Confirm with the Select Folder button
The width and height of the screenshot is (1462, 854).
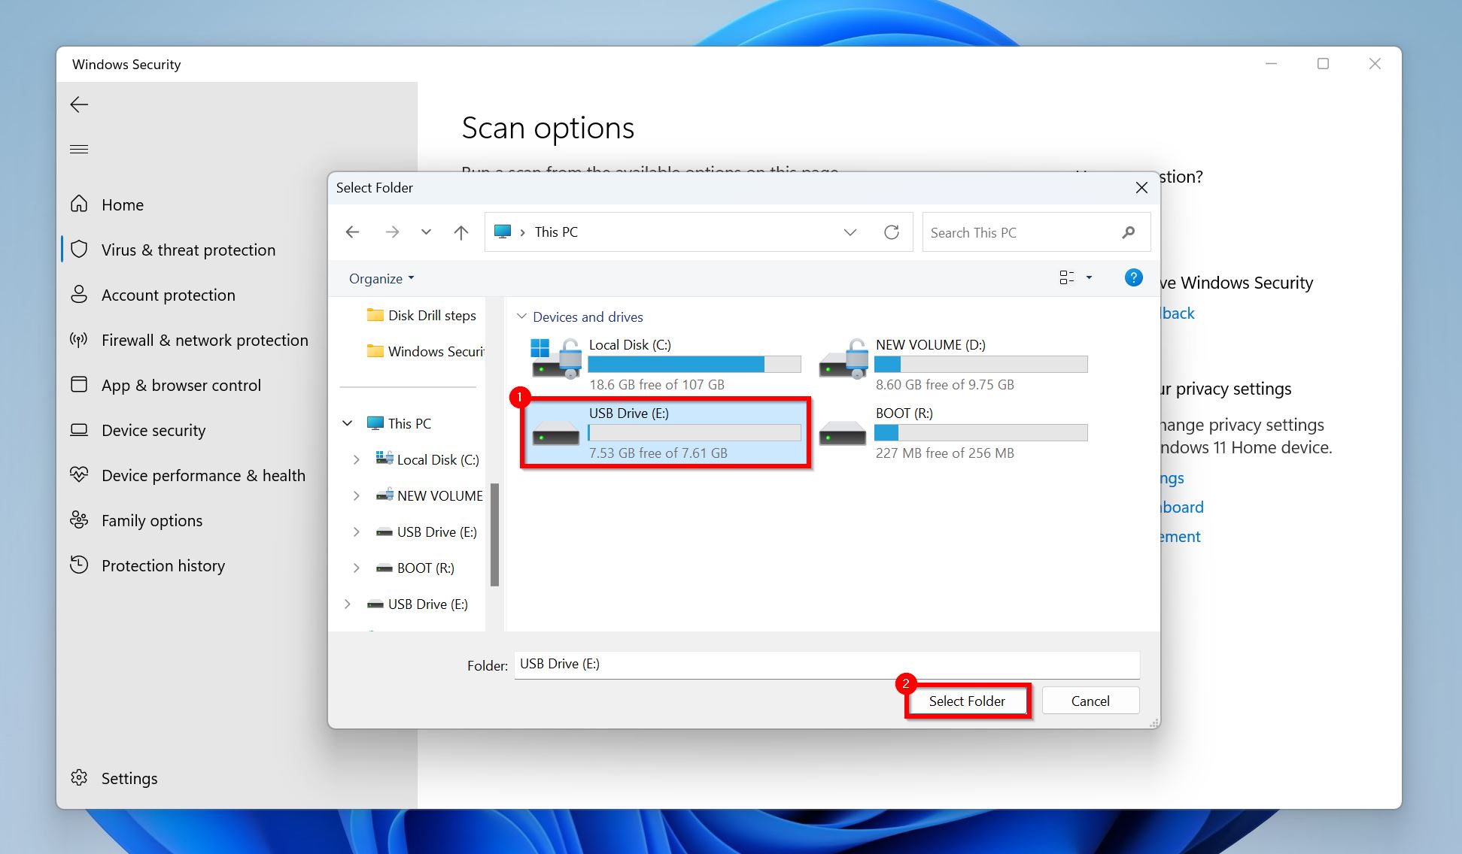point(967,701)
